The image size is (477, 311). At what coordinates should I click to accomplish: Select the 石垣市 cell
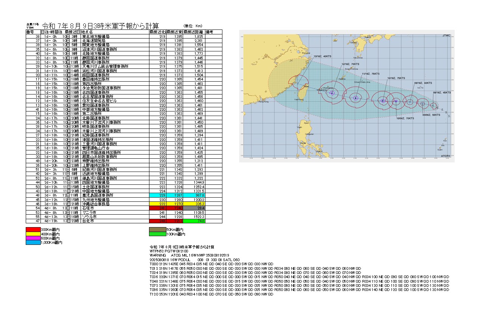(x=115, y=208)
